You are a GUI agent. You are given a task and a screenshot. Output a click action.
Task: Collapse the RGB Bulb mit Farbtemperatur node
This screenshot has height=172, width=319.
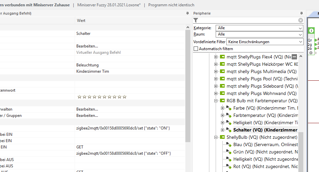216,101
